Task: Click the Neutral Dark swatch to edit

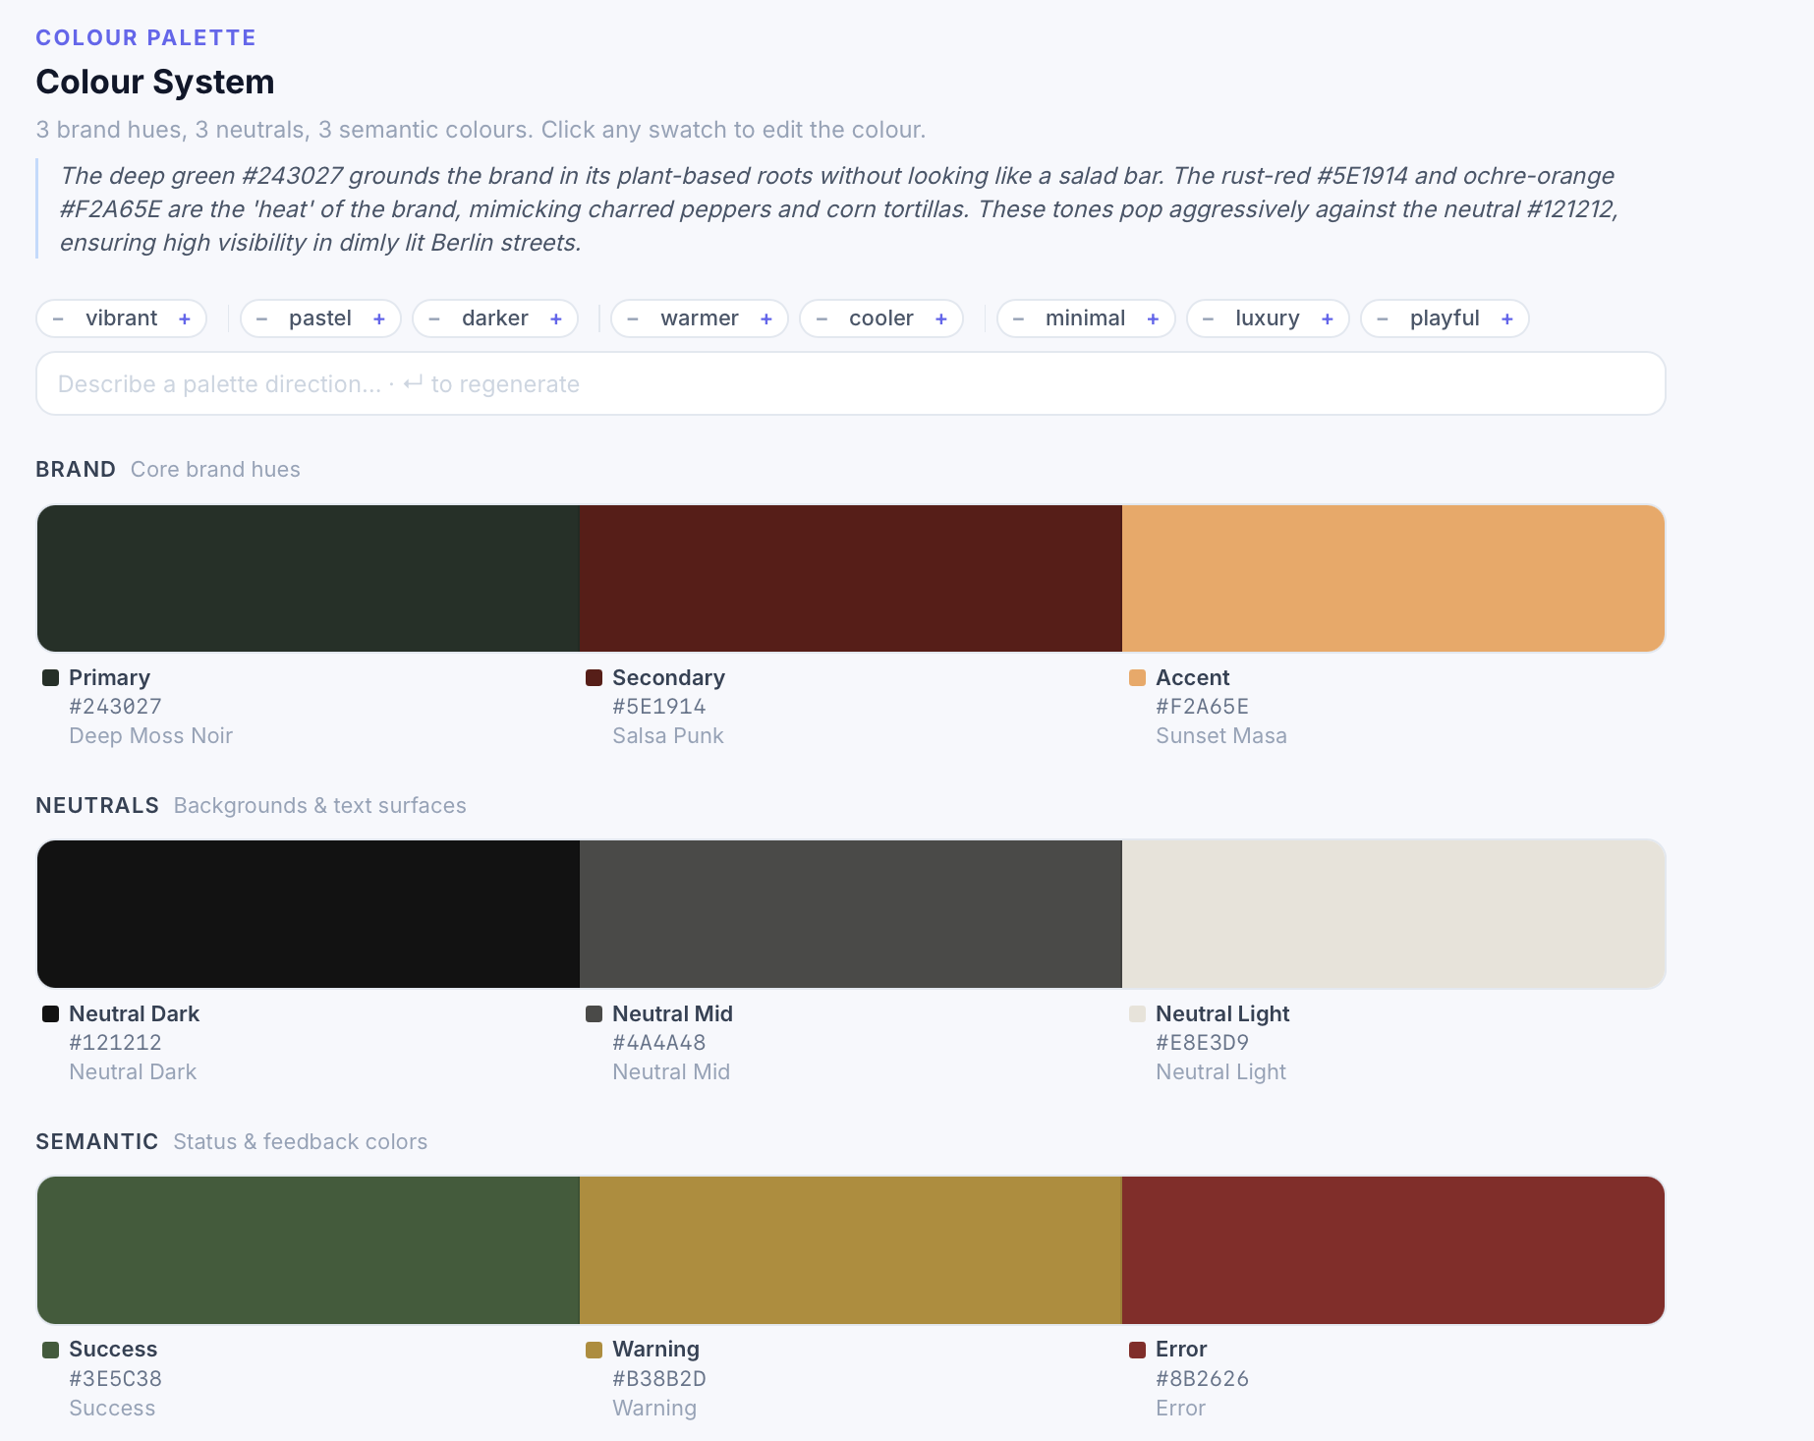Action: [x=308, y=913]
